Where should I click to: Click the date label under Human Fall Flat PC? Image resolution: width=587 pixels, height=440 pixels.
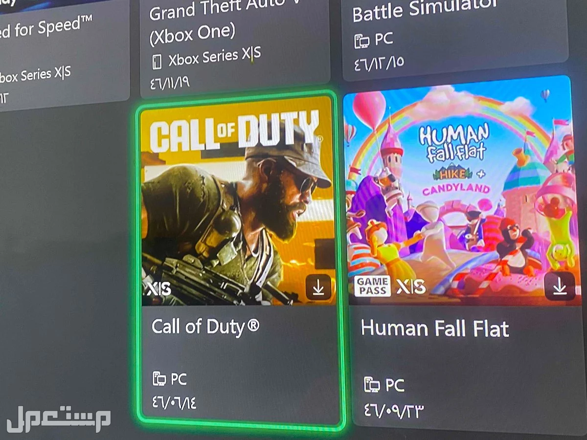tap(393, 410)
